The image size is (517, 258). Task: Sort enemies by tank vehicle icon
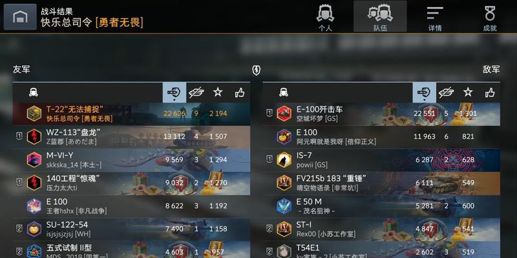pos(283,92)
